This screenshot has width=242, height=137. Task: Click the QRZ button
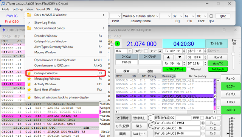pos(223,16)
